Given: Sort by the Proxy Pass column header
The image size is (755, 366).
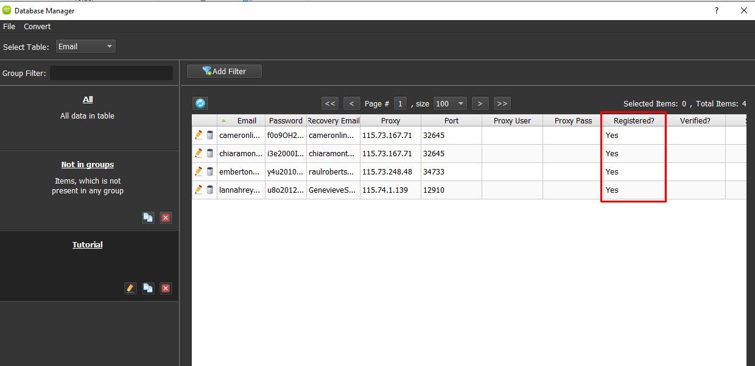Looking at the screenshot, I should click(x=574, y=120).
